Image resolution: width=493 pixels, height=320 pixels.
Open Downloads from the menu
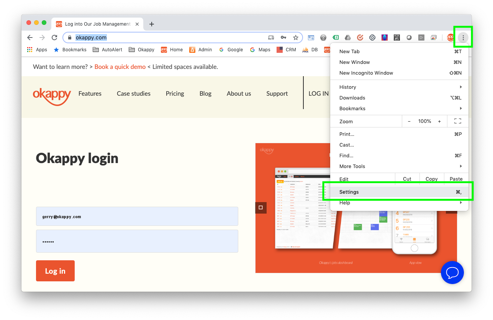click(x=400, y=98)
